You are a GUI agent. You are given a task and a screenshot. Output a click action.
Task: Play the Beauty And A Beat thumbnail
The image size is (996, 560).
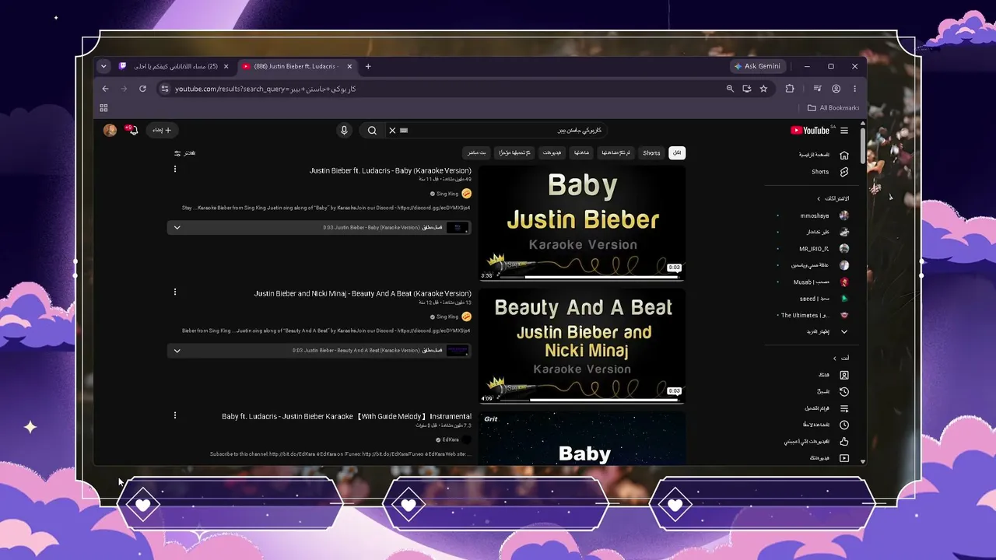[x=582, y=346]
